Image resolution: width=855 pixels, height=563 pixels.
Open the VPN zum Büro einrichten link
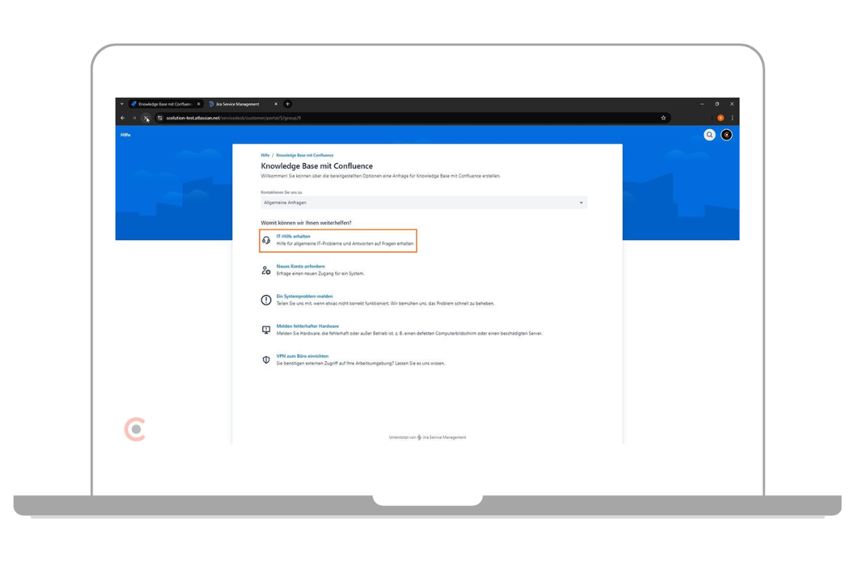[x=302, y=356]
